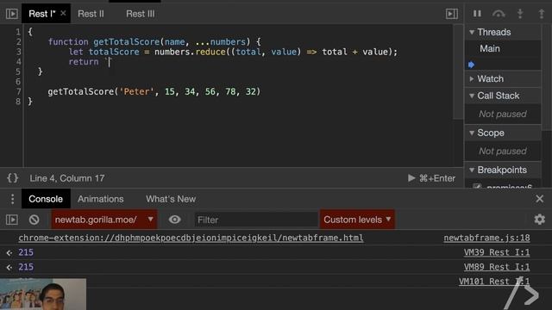Close the Rest I snippet tab
Screen dimensions: 552x310
click(63, 14)
